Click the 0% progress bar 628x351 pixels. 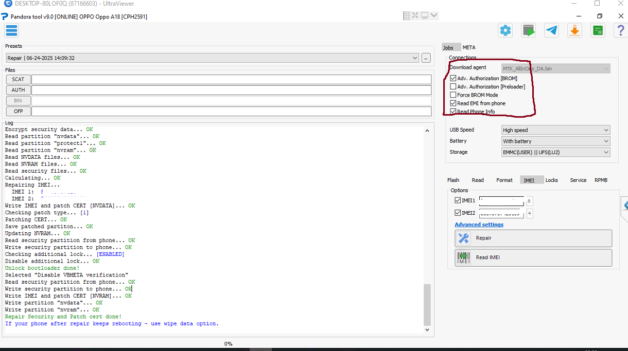228,343
